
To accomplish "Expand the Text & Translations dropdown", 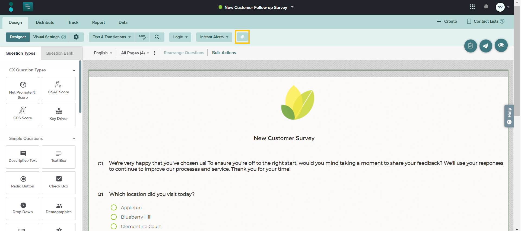I will (112, 37).
